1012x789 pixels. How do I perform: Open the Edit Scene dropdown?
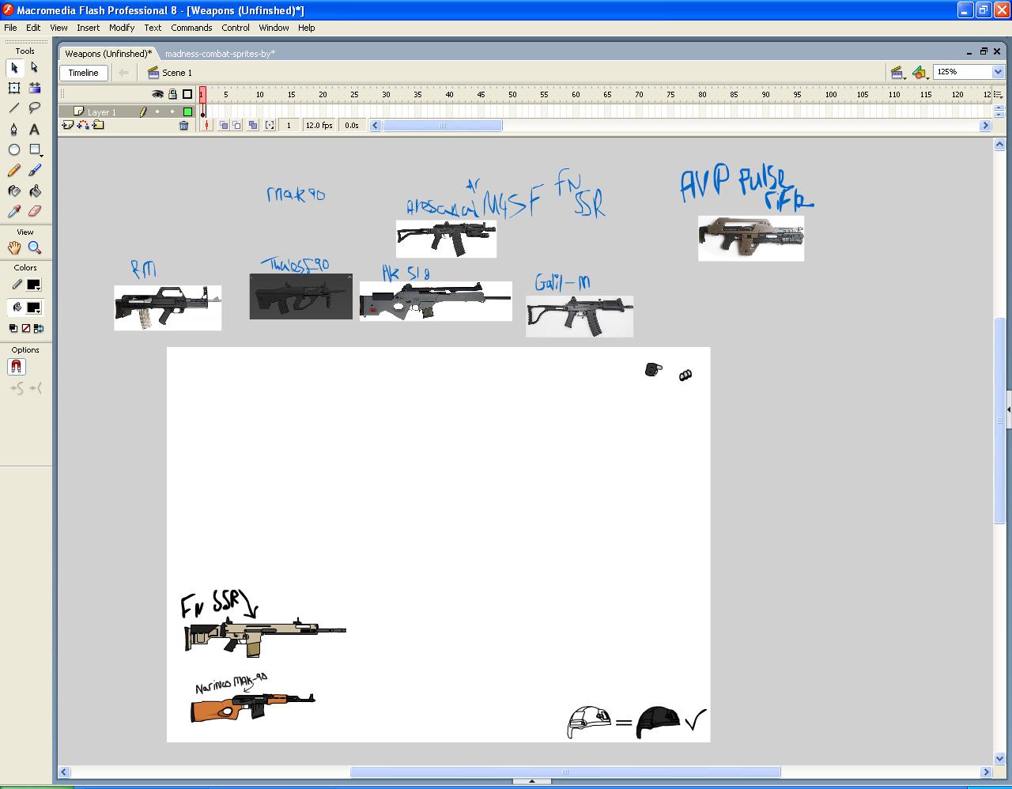point(898,73)
